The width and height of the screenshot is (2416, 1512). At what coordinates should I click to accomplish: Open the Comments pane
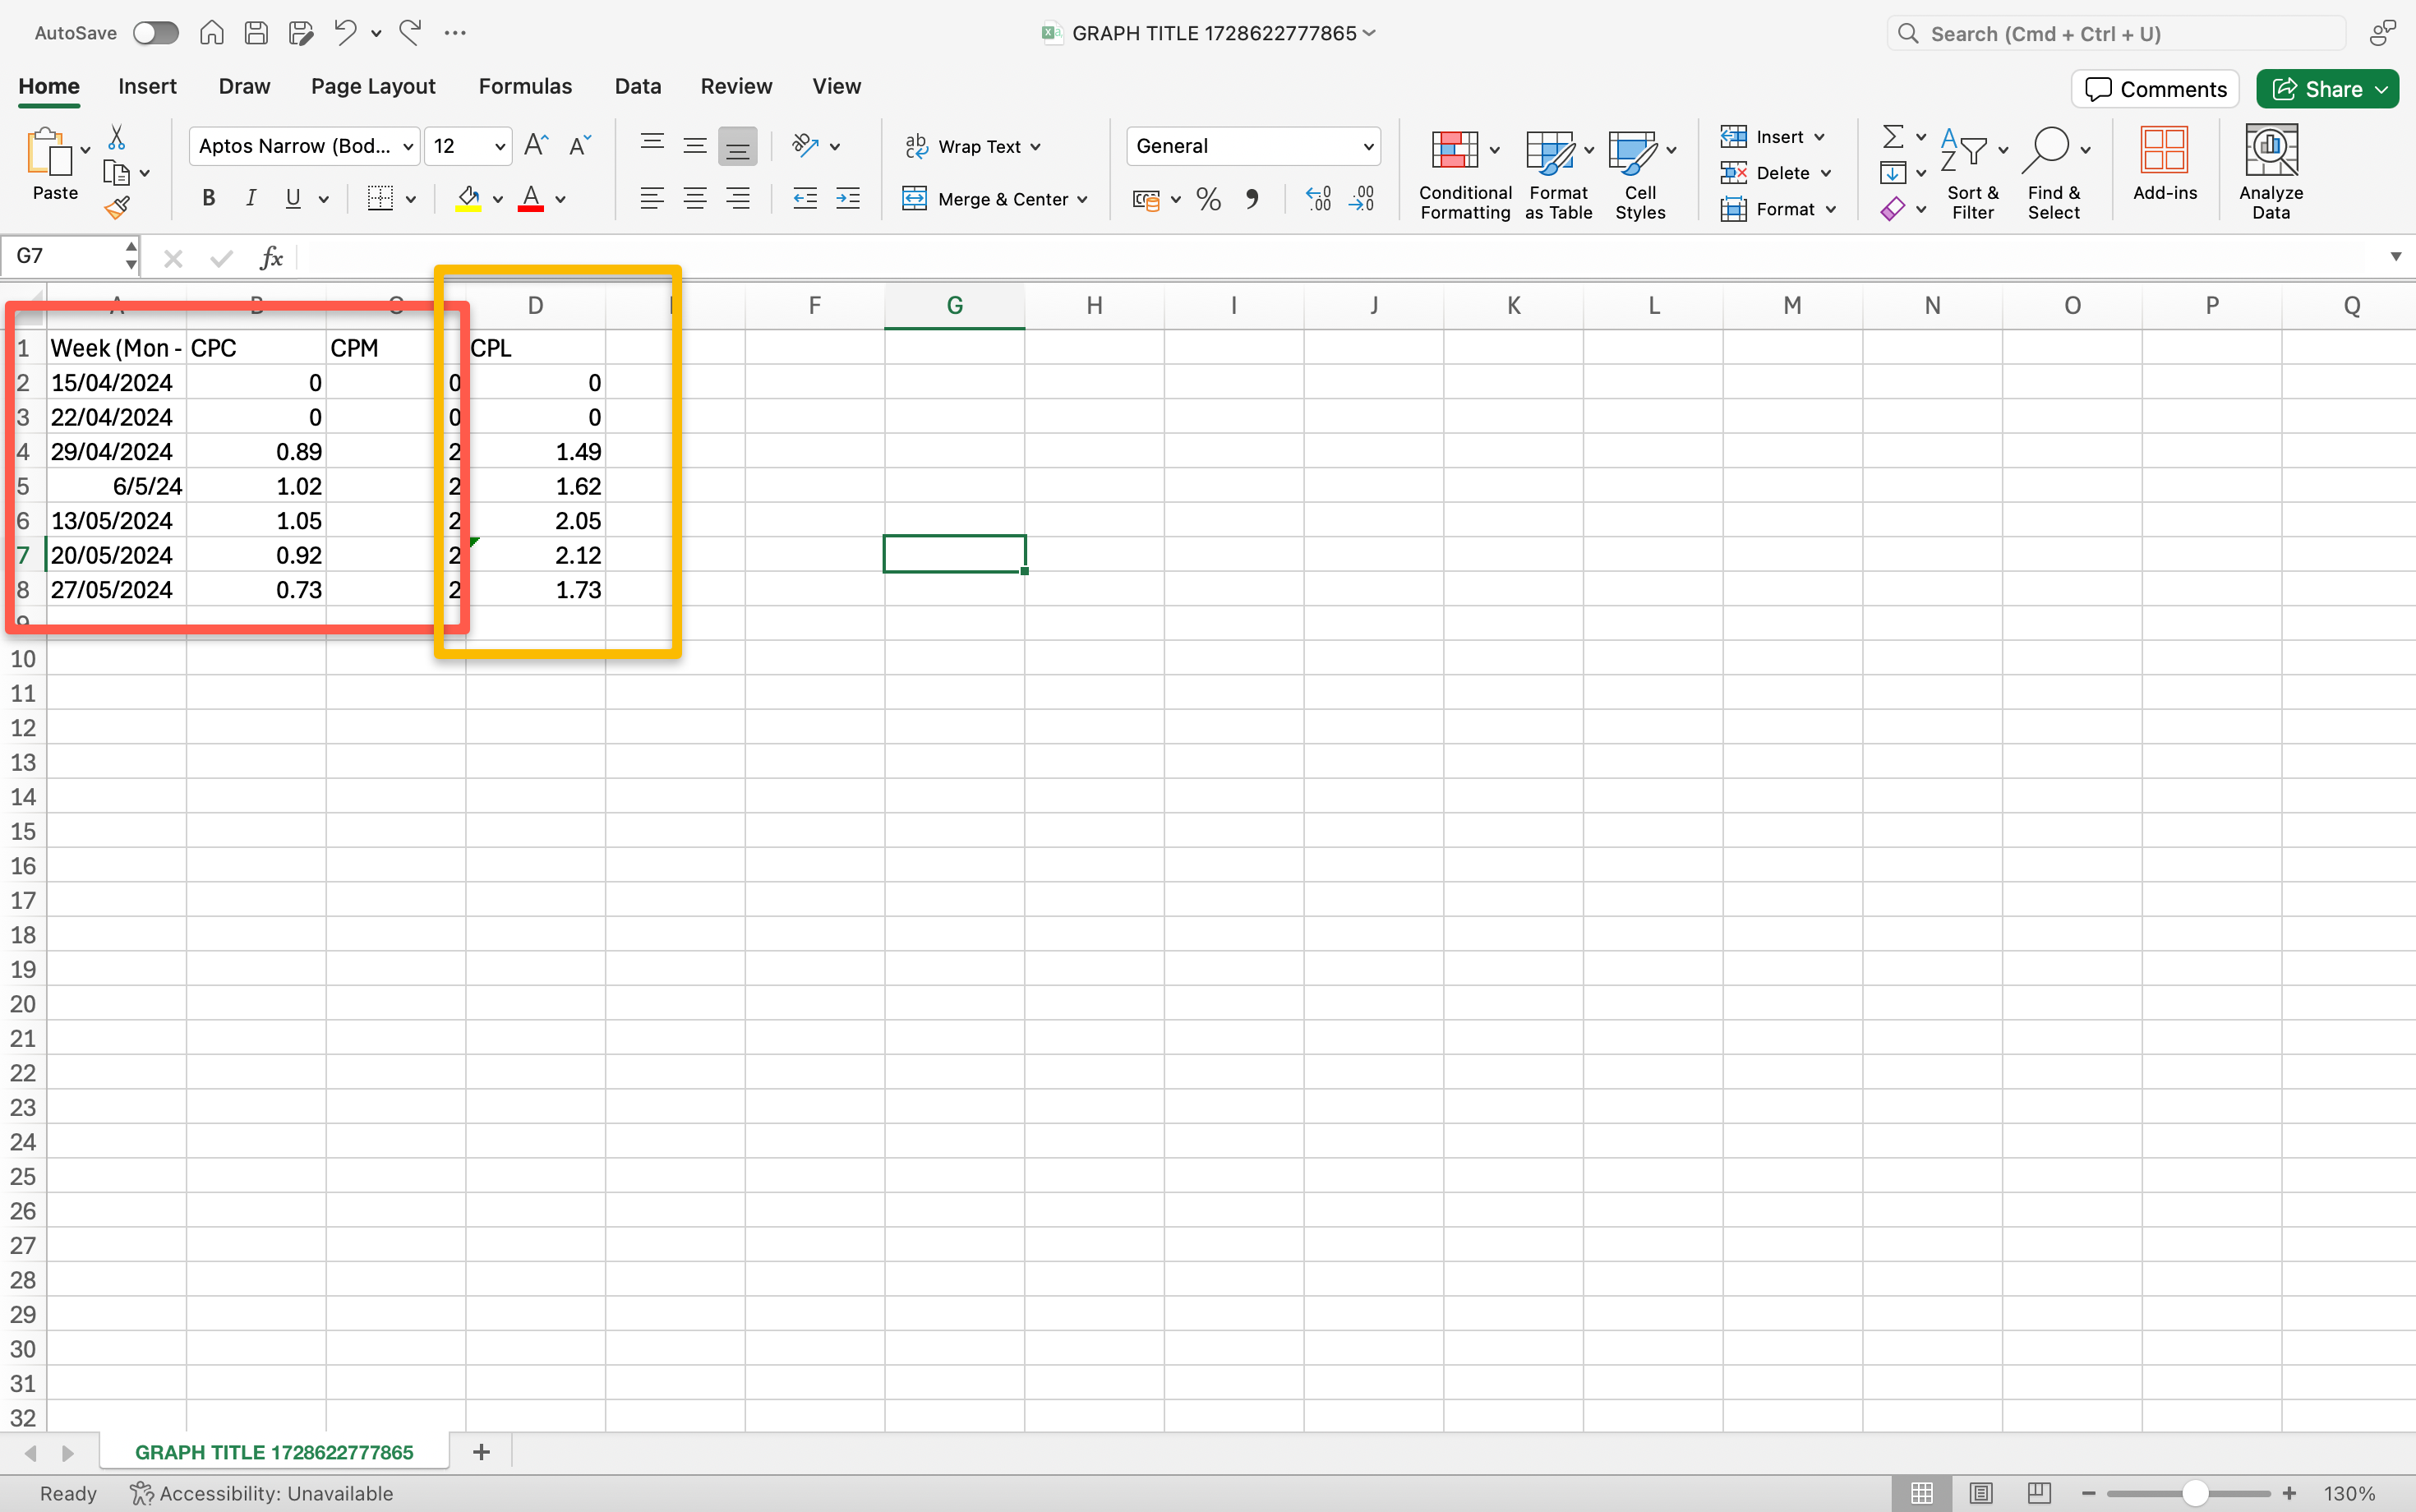click(2155, 89)
